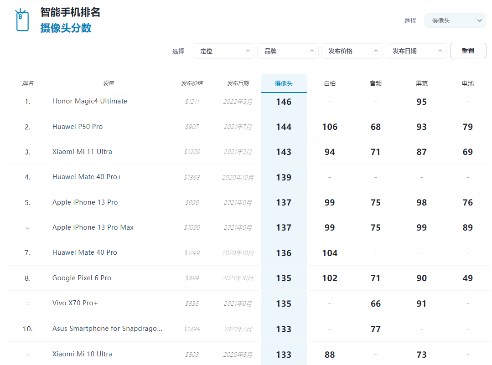This screenshot has width=492, height=365.
Task: View the Apple iPhone 13 Pro Max entry
Action: [93, 227]
